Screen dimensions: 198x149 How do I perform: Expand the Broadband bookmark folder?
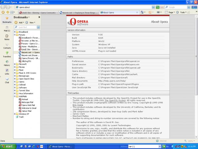click(15, 32)
